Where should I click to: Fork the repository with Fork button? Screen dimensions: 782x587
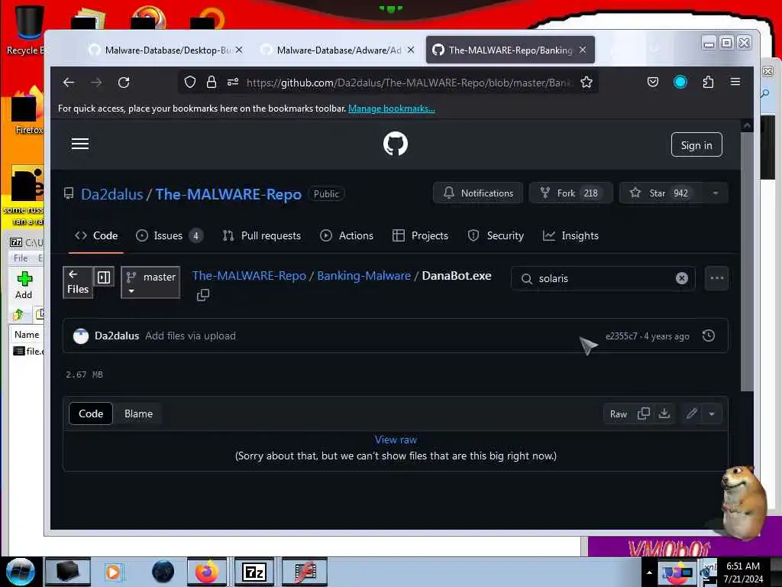click(570, 193)
